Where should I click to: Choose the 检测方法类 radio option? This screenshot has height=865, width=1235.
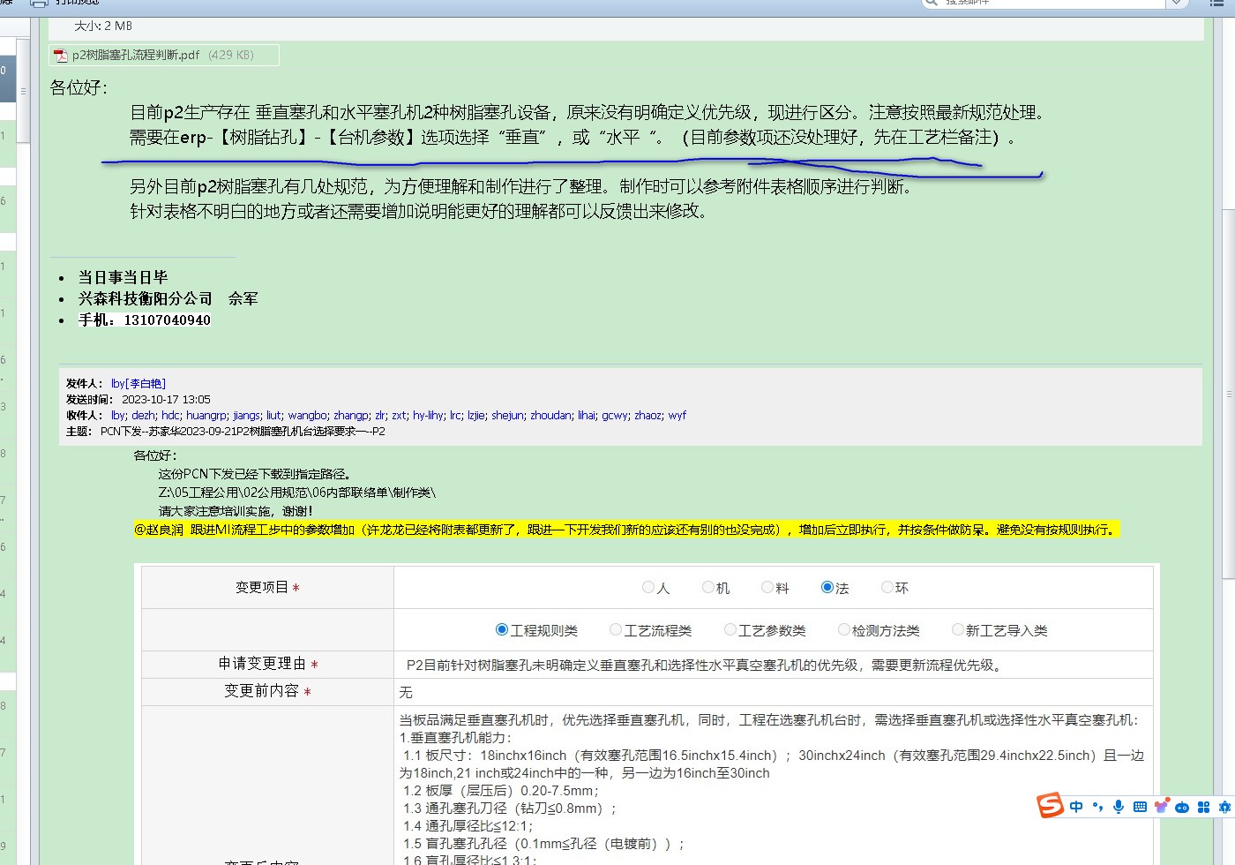[x=843, y=629]
